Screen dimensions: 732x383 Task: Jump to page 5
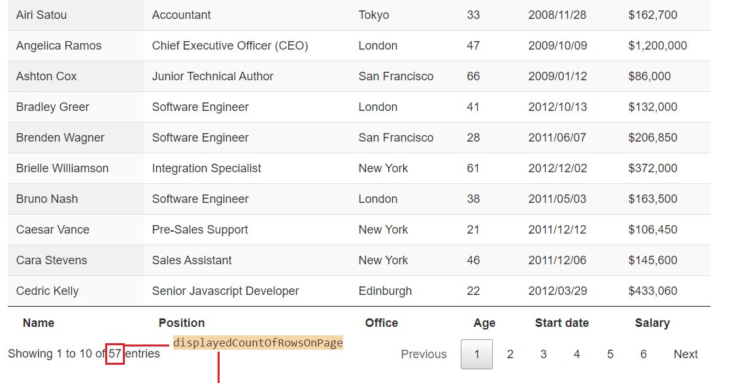[610, 354]
